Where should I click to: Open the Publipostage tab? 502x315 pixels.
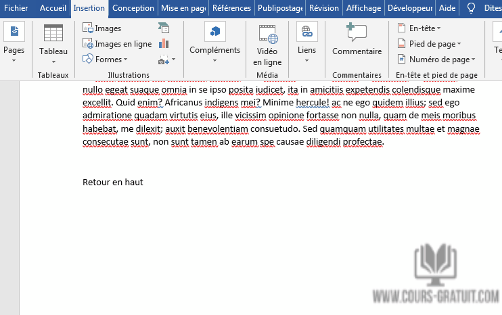pyautogui.click(x=280, y=8)
